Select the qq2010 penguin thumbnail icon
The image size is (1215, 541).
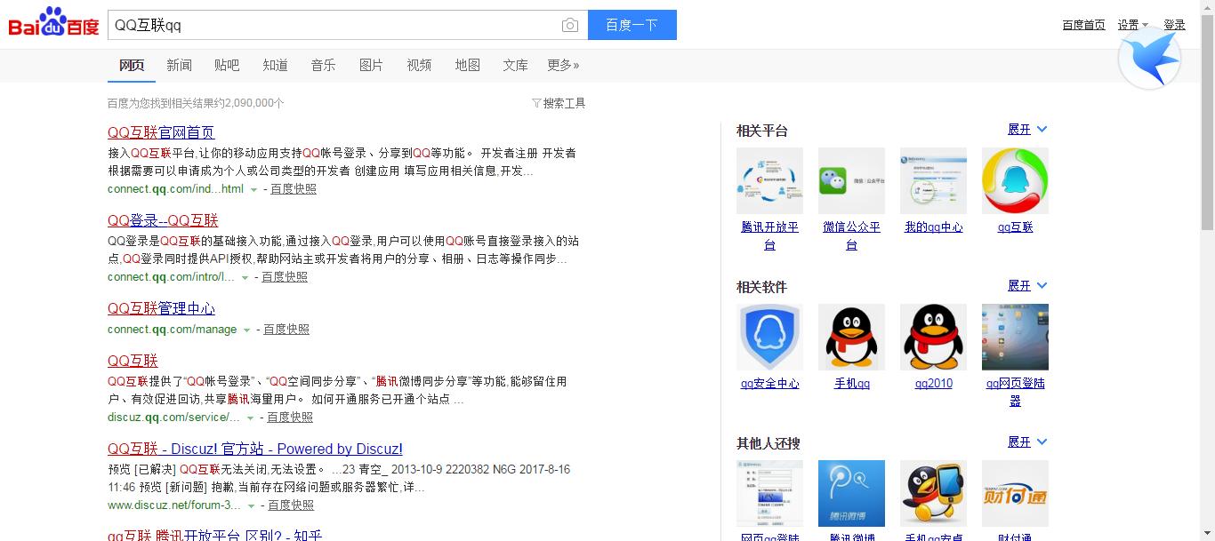pyautogui.click(x=933, y=337)
